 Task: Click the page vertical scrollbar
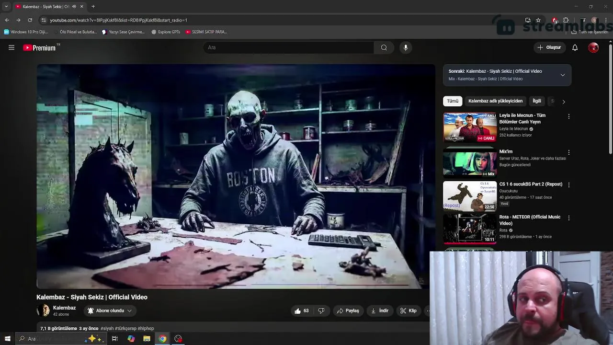(x=610, y=99)
